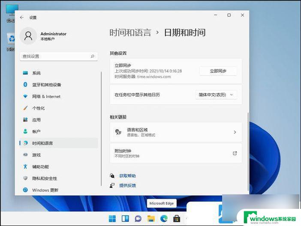The image size is (301, 226).
Task: Click the globe clock icon for 时间和语言
Action: tap(25, 143)
